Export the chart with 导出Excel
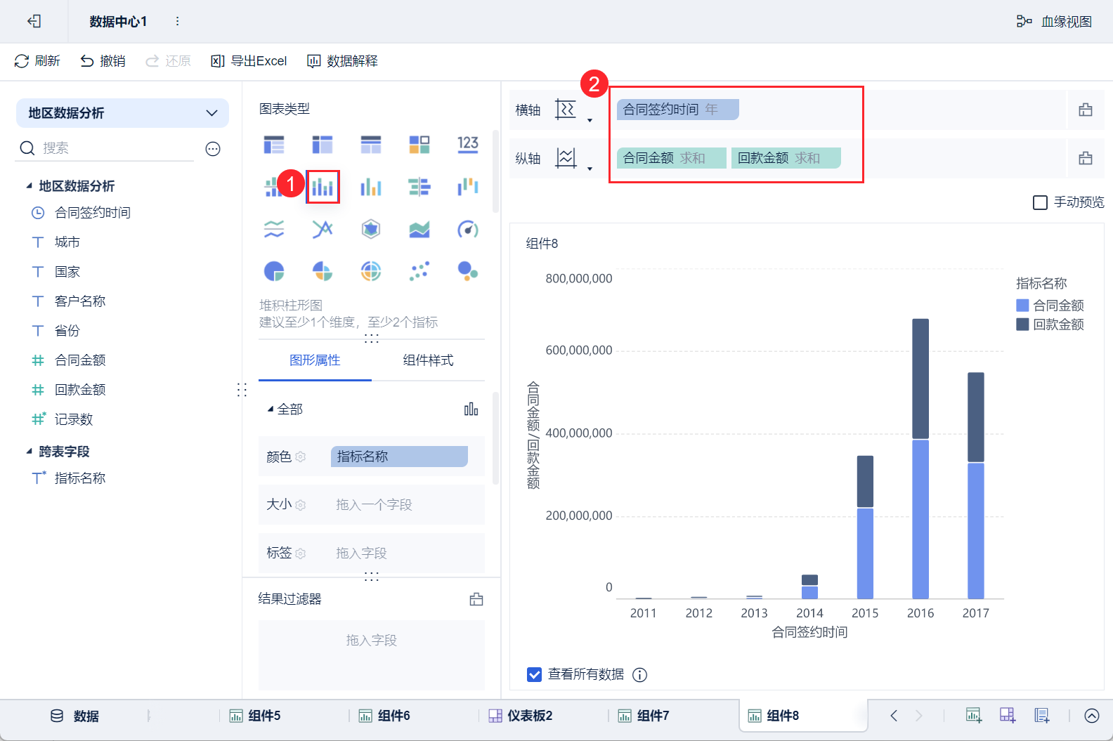Image resolution: width=1113 pixels, height=741 pixels. (x=249, y=61)
